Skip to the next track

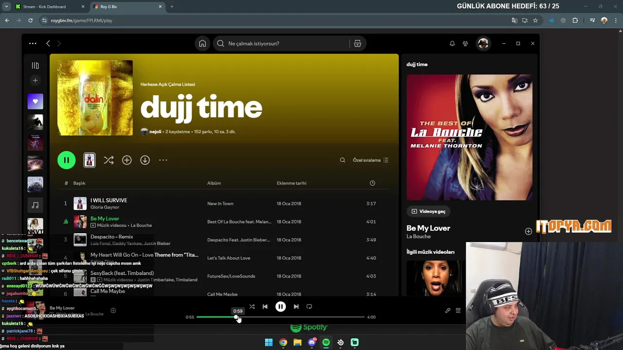296,307
